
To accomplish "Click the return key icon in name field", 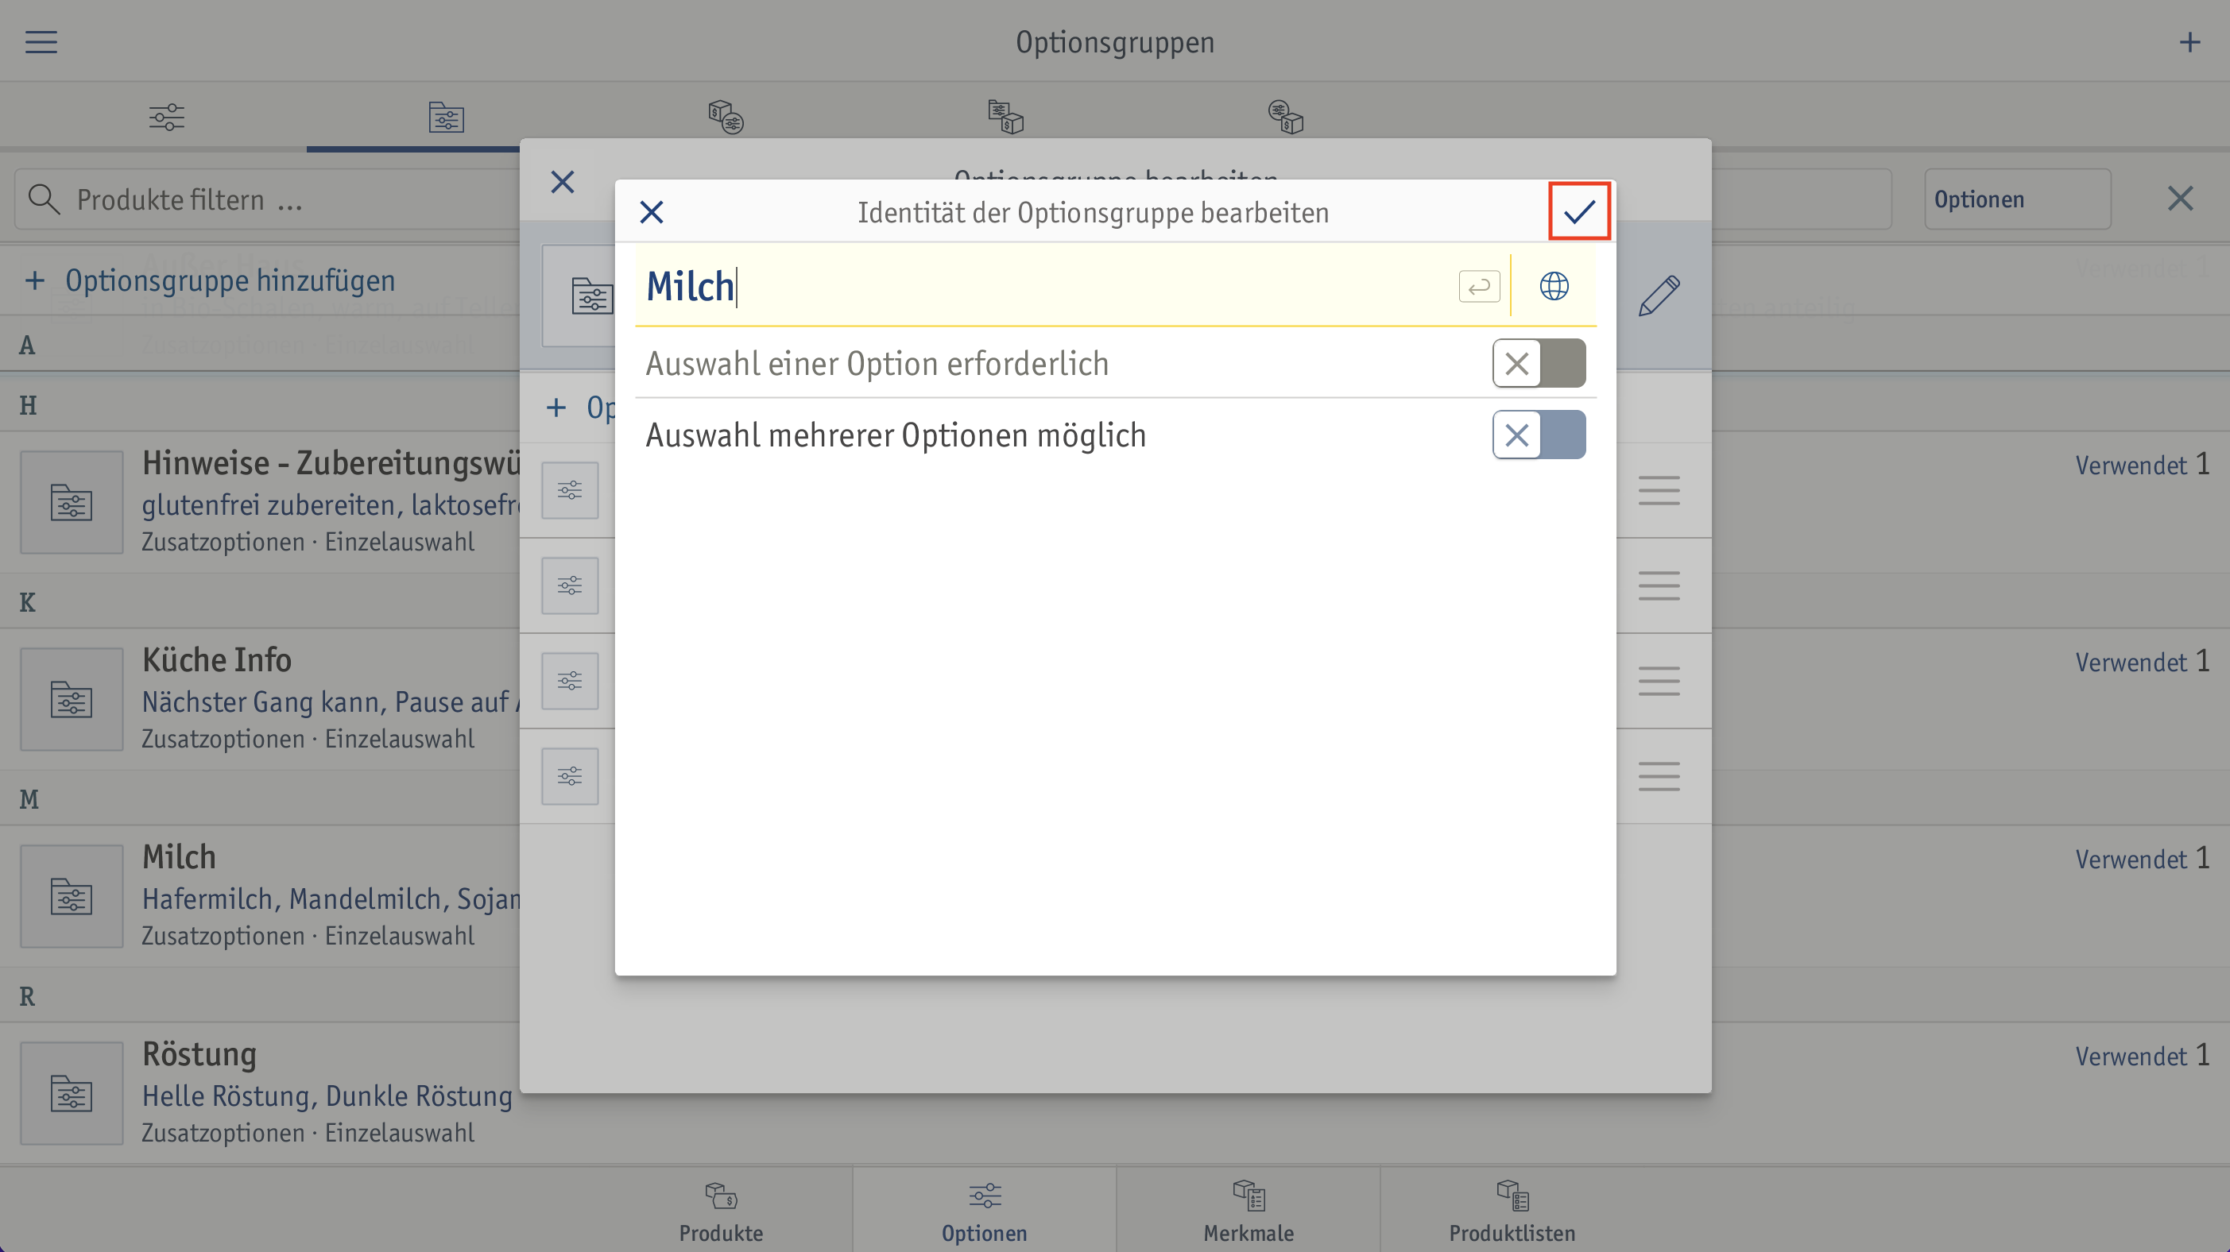I will coord(1478,285).
